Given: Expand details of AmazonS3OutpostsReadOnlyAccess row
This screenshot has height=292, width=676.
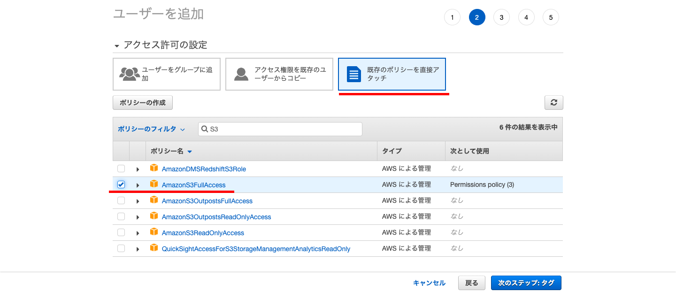Looking at the screenshot, I should (x=138, y=217).
